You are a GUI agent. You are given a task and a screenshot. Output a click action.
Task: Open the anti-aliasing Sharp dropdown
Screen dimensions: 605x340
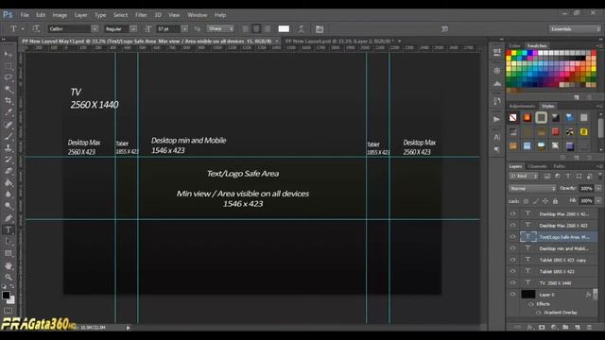[x=220, y=28]
